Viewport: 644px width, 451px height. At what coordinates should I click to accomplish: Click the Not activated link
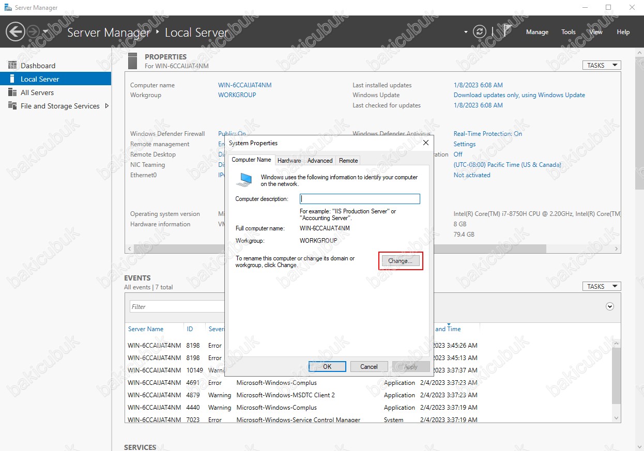pos(472,175)
